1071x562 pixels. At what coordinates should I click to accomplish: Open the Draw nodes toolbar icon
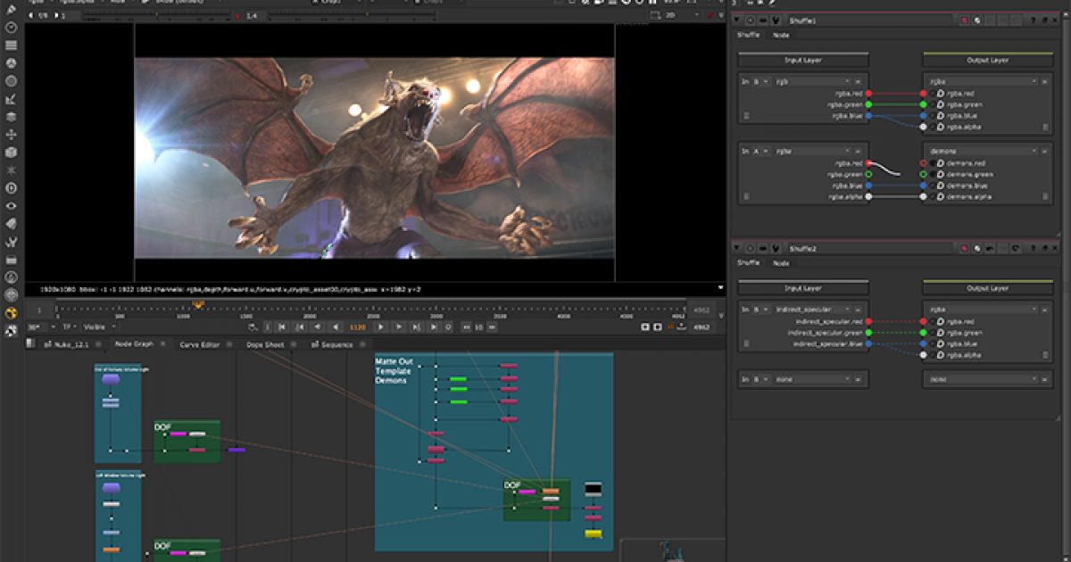(x=12, y=45)
